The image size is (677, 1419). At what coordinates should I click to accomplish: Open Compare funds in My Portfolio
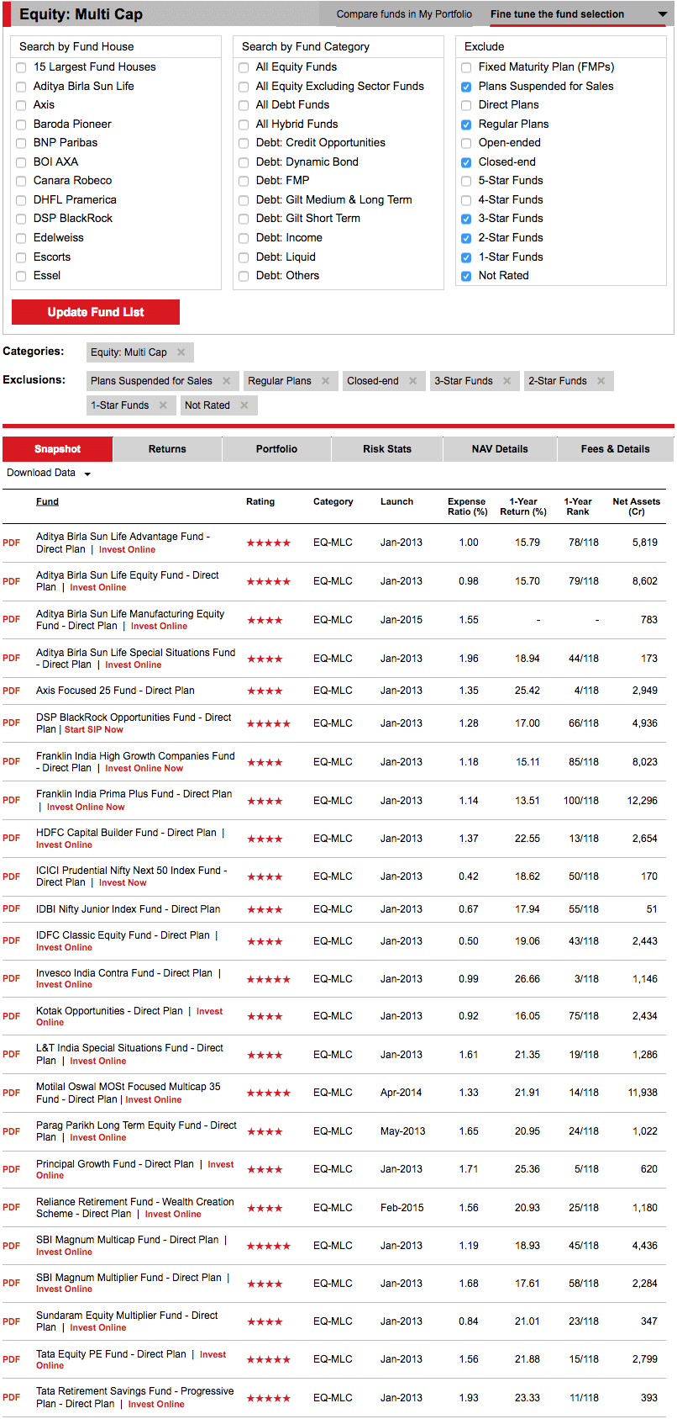pyautogui.click(x=404, y=14)
